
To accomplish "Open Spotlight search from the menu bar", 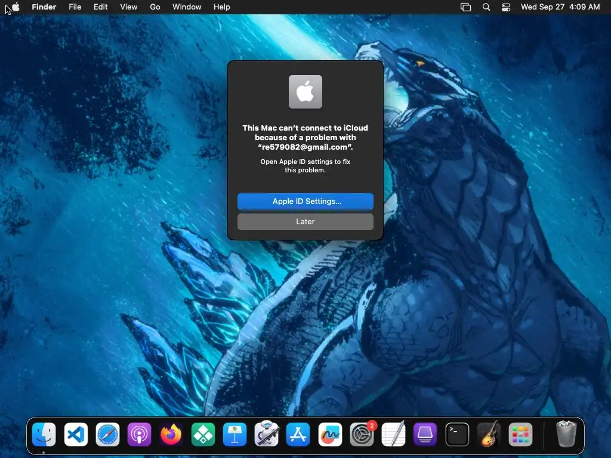I will pos(486,7).
